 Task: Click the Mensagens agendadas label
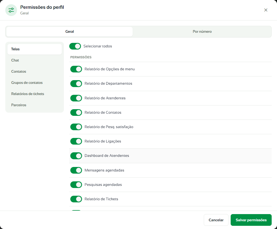pyautogui.click(x=104, y=170)
